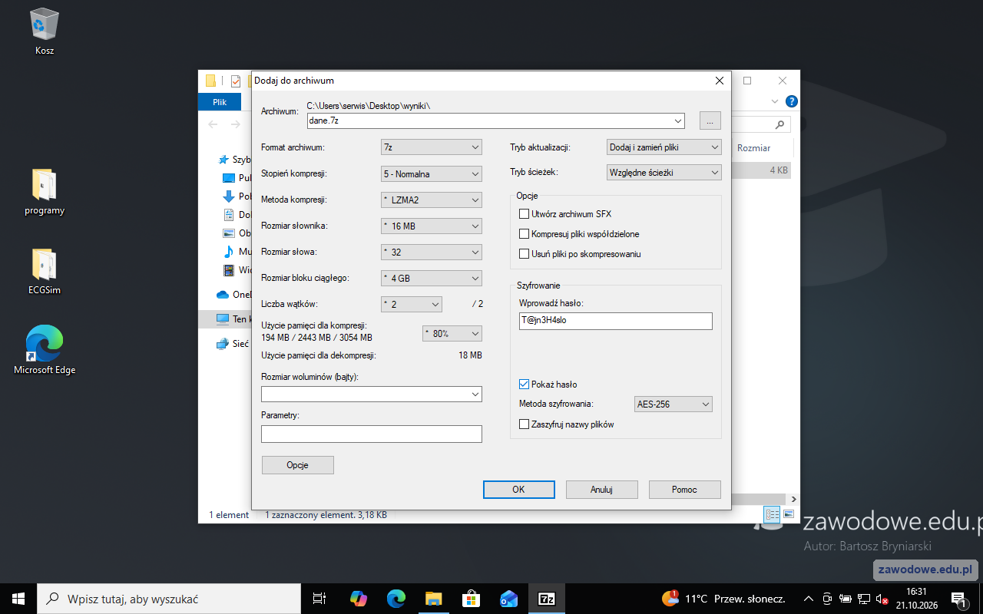Enable Zaszyfruj nazwy plików checkbox
This screenshot has width=983, height=614.
tap(525, 424)
